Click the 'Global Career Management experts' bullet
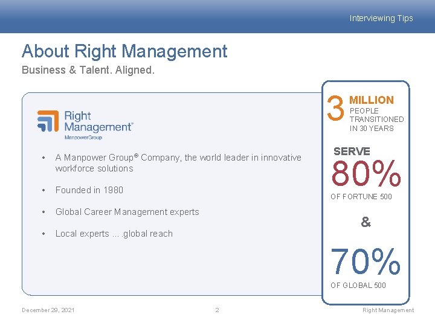 127,212
